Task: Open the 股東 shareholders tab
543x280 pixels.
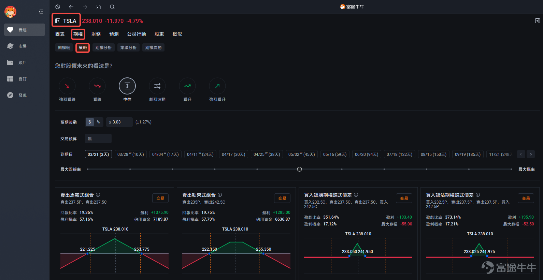Action: click(159, 34)
